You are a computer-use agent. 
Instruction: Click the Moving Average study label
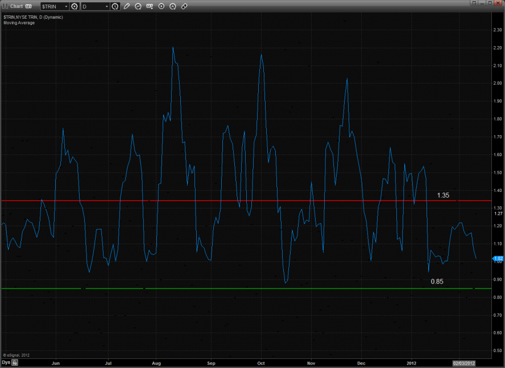pos(19,23)
